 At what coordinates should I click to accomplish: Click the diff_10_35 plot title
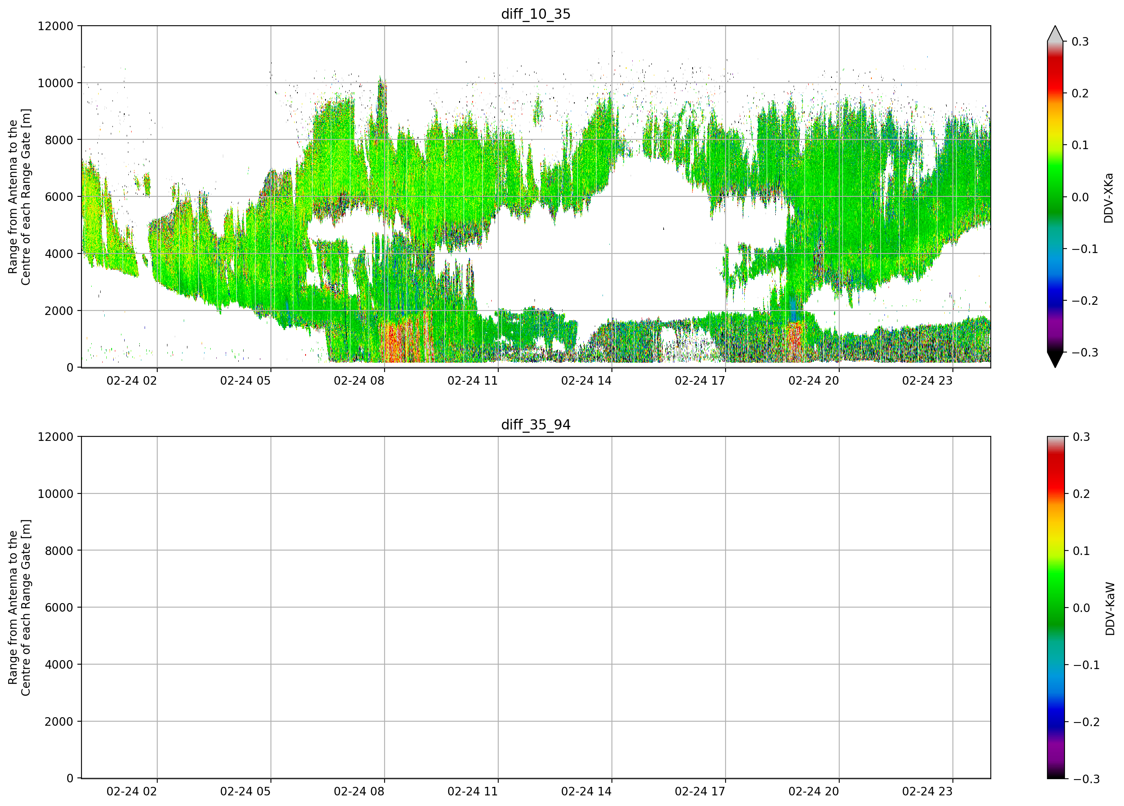tap(536, 14)
